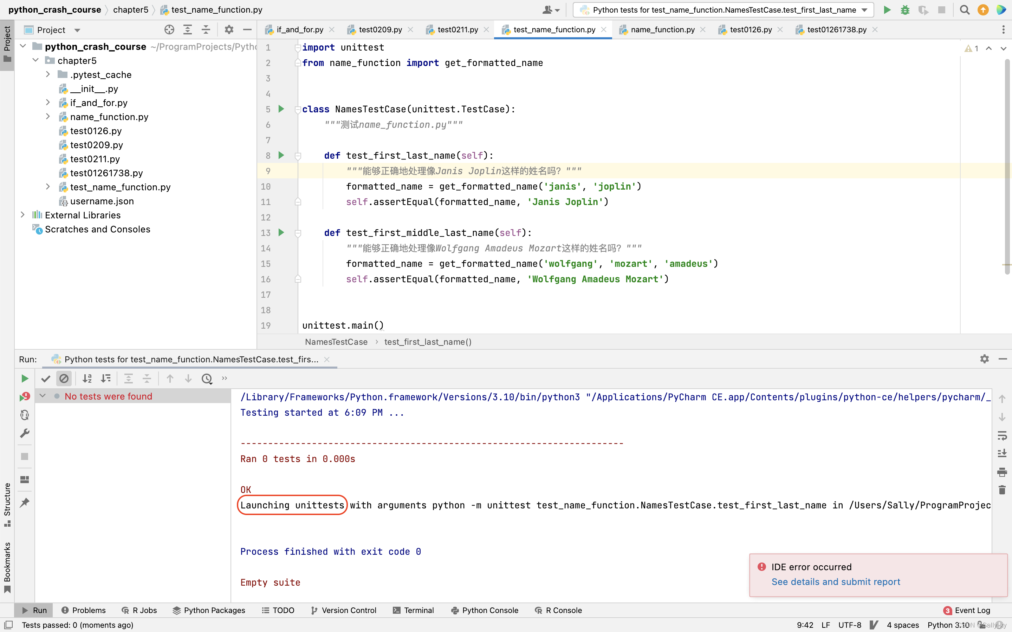
Task: Click the Select Opened File crosshair icon
Action: (x=169, y=30)
